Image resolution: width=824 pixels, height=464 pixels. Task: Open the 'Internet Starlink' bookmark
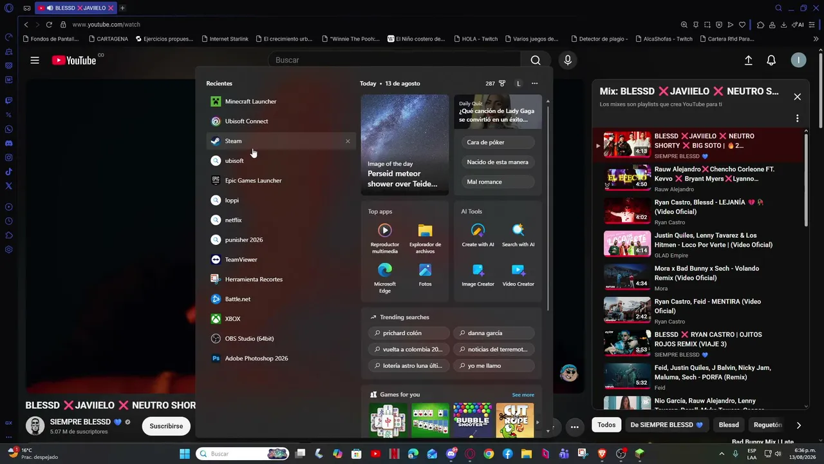coord(224,39)
